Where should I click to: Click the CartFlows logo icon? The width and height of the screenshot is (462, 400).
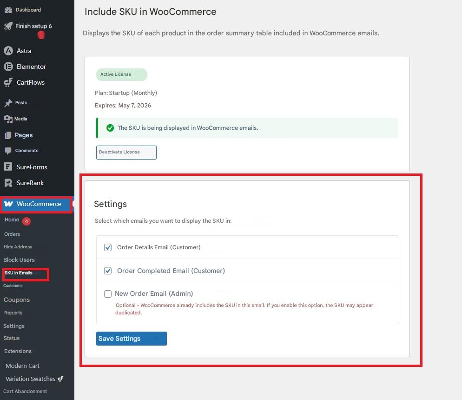click(8, 82)
